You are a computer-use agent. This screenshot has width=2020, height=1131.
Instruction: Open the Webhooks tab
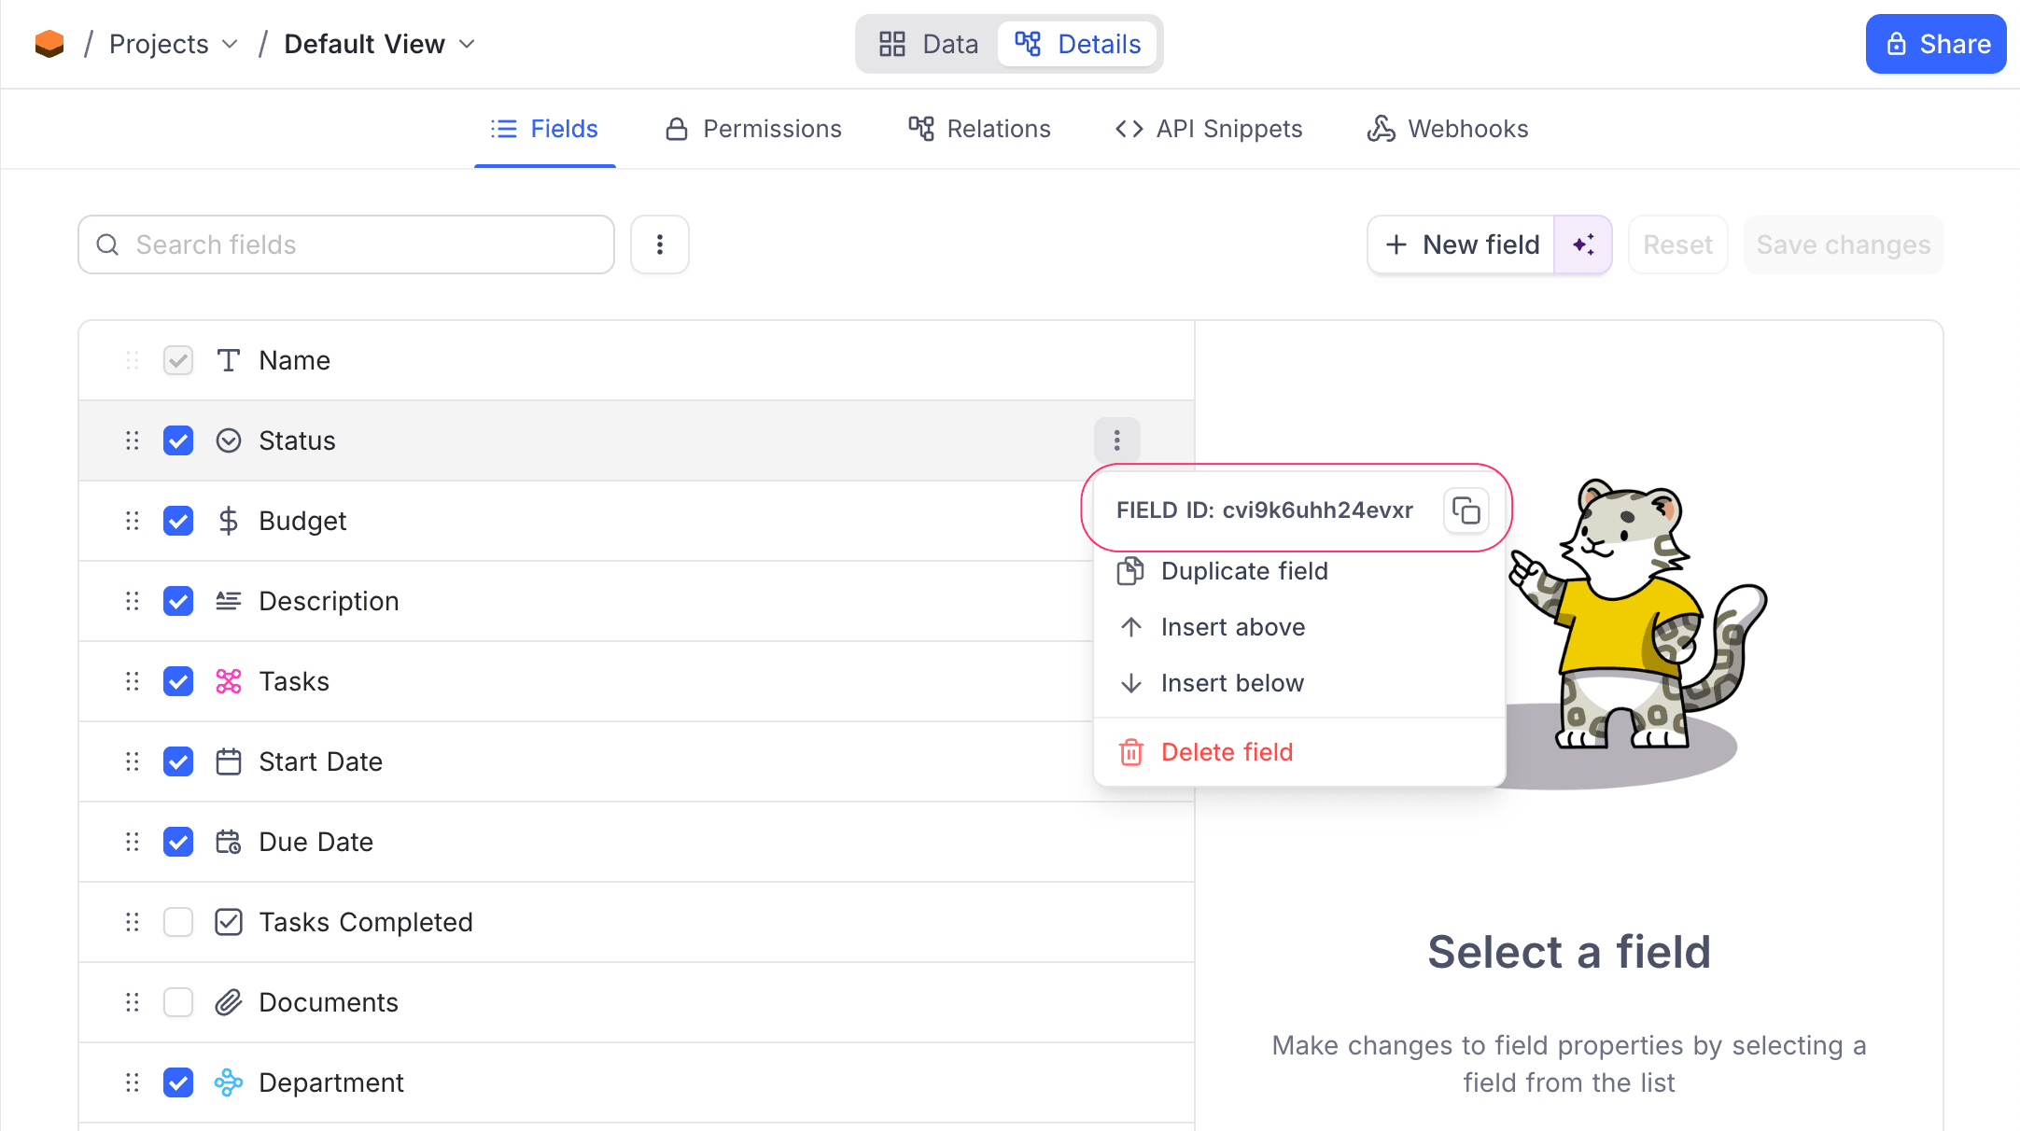(1448, 129)
